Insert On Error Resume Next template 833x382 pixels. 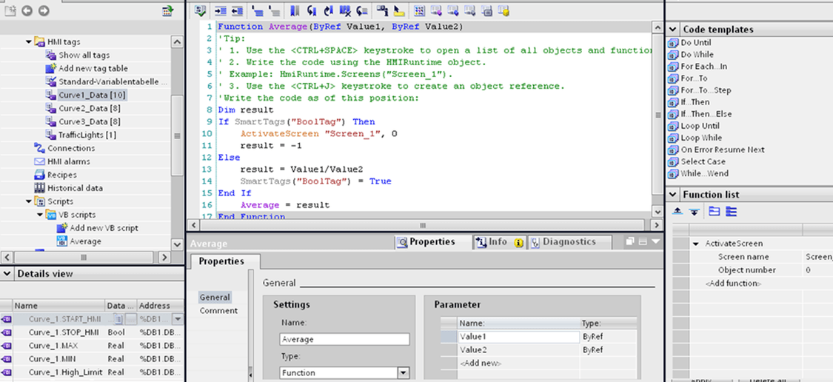click(x=723, y=150)
